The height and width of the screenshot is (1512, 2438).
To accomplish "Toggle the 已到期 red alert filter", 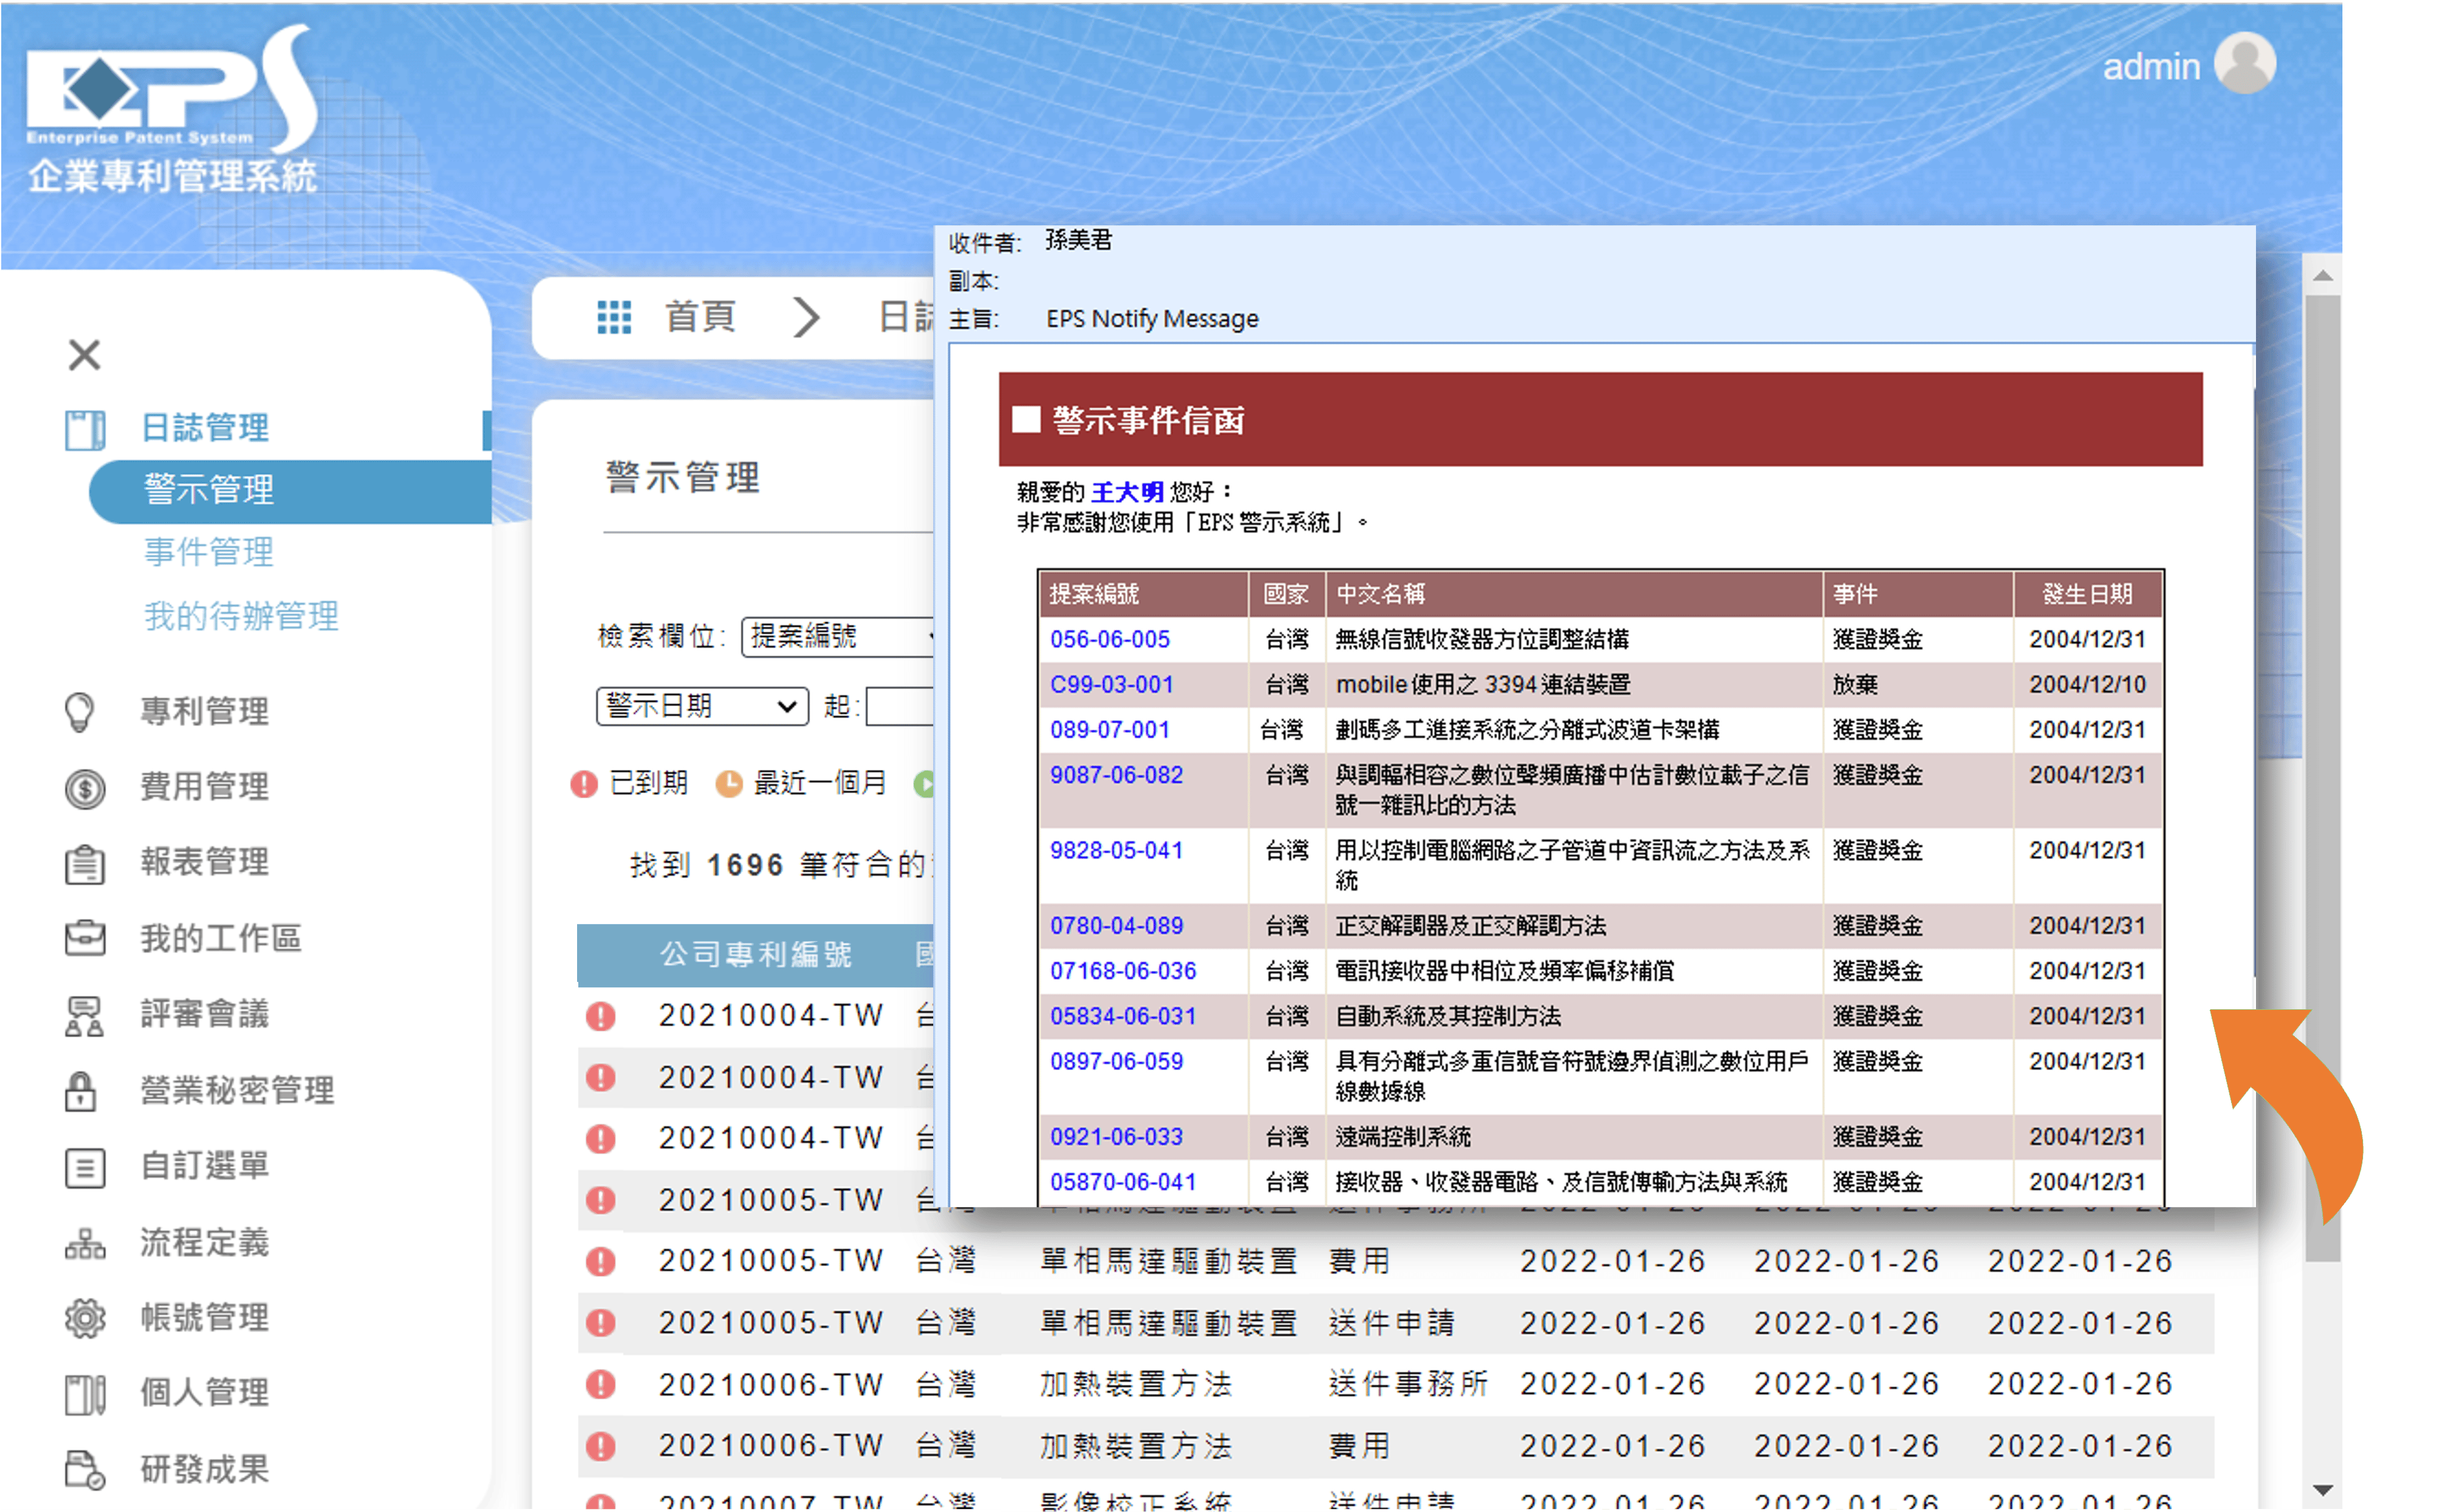I will click(x=584, y=783).
